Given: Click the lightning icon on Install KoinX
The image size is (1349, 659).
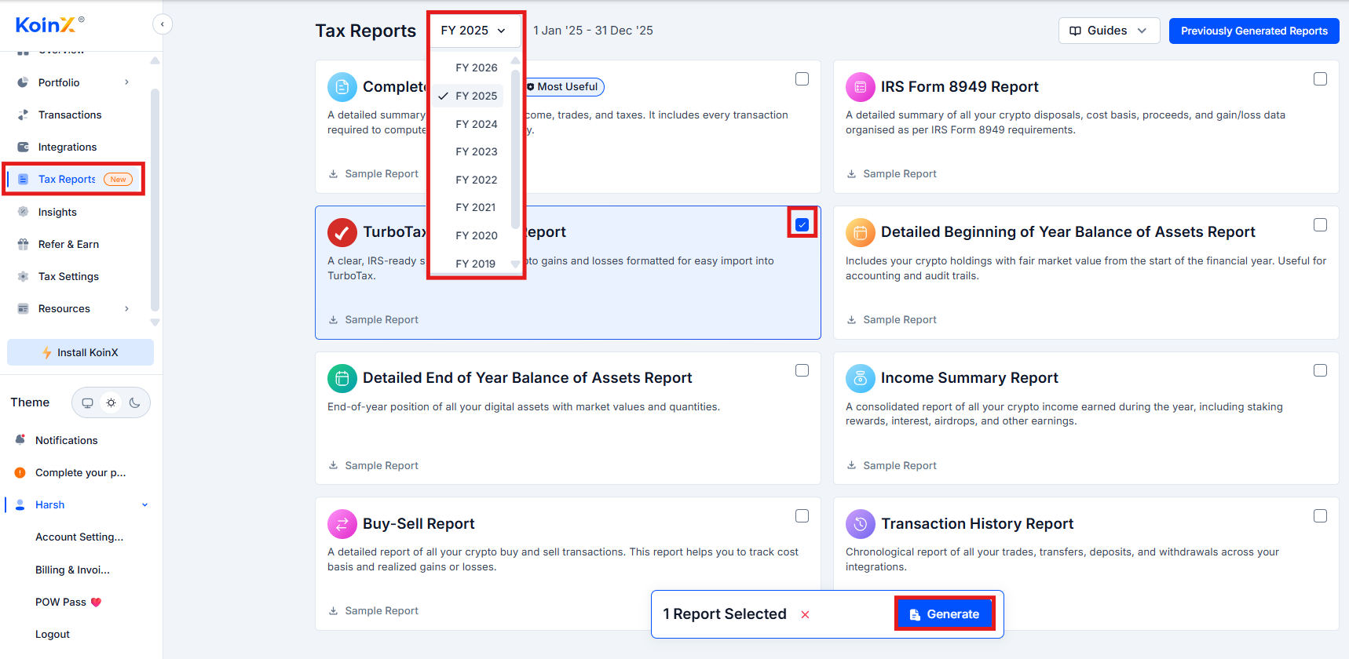Looking at the screenshot, I should 47,352.
